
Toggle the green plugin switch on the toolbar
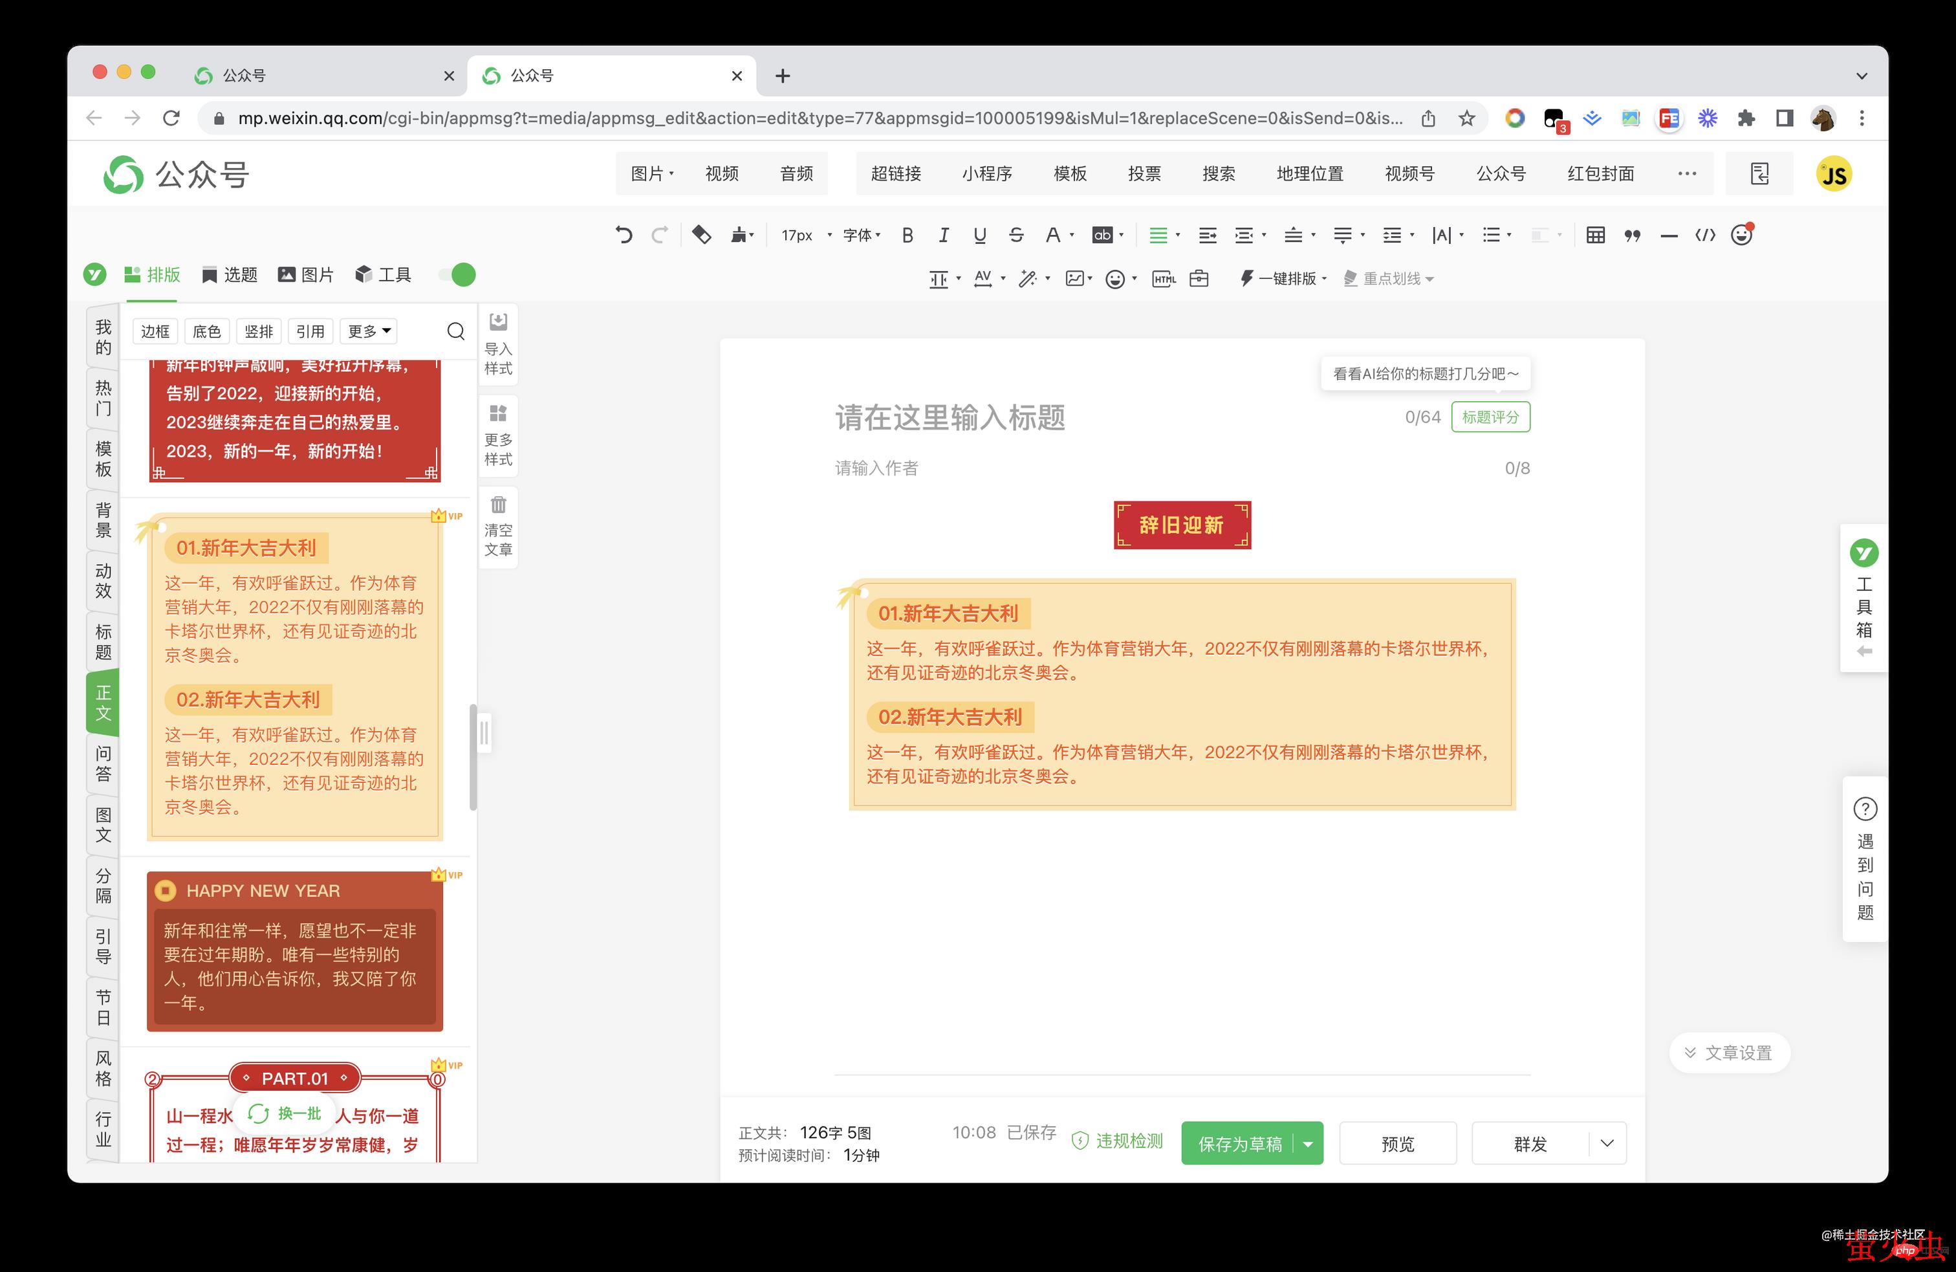pos(457,274)
